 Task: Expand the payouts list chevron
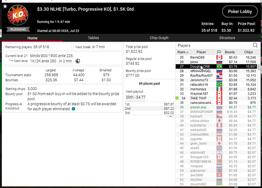tap(170, 117)
